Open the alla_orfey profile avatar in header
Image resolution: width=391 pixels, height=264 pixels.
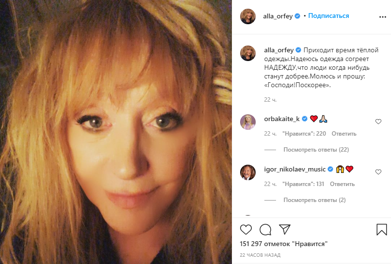pos(247,16)
